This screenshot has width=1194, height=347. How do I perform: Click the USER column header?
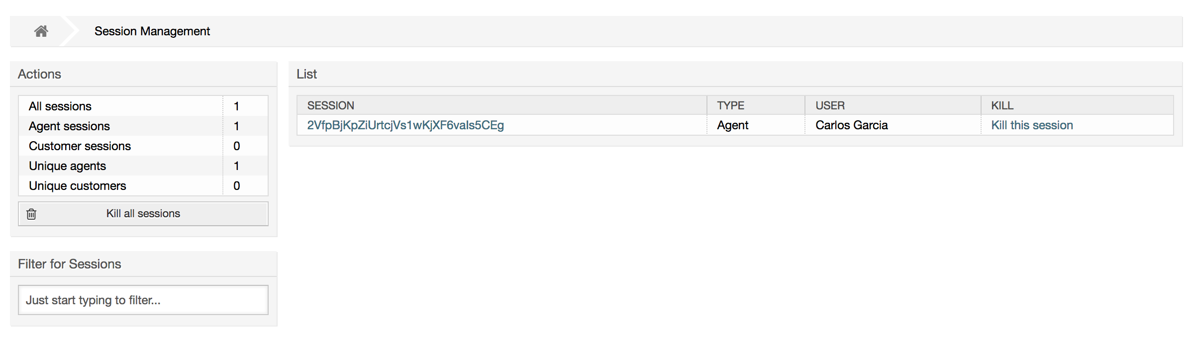pyautogui.click(x=830, y=105)
